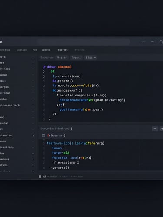Collapse the lower panel with the minus button
The height and width of the screenshot is (217, 163).
point(155,128)
